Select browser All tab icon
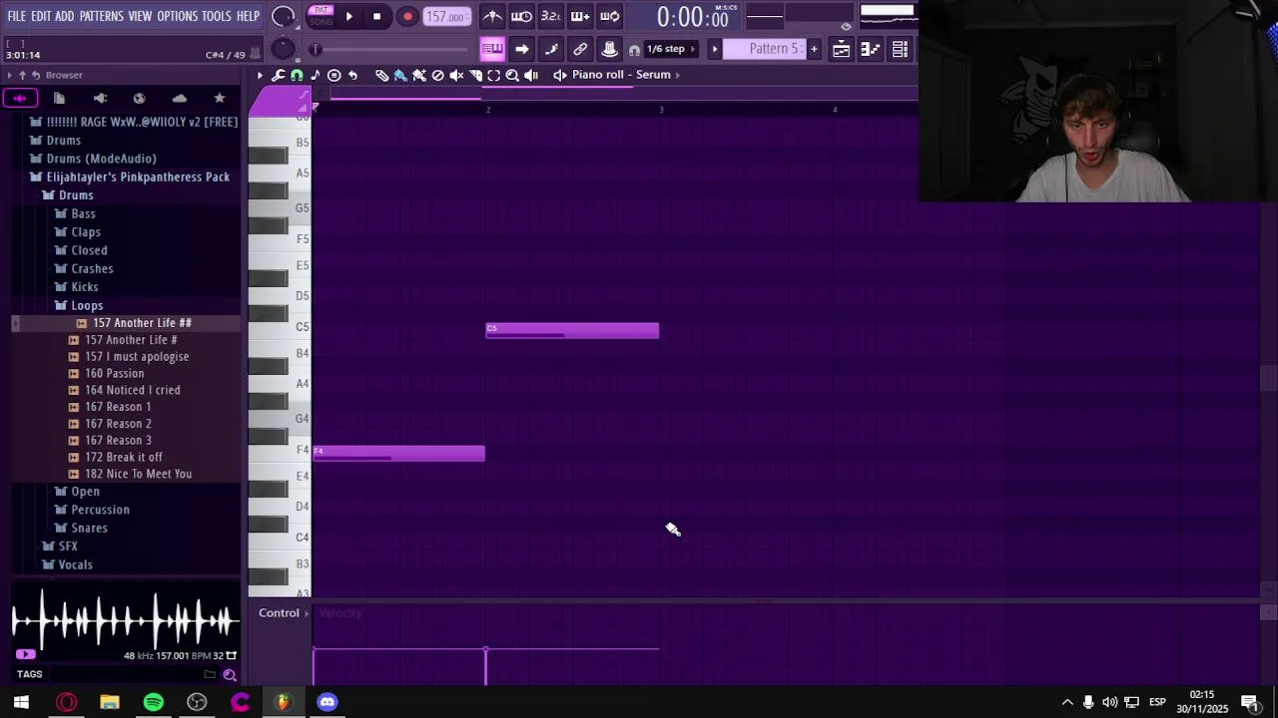The image size is (1278, 718). pyautogui.click(x=20, y=98)
